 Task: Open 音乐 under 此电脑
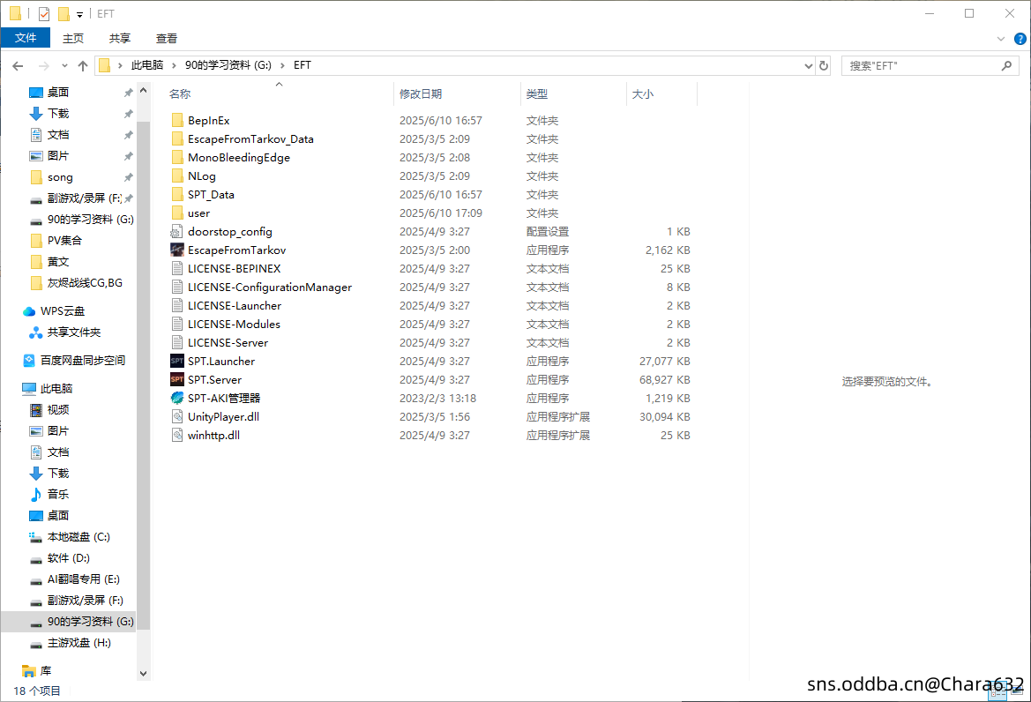pos(58,494)
